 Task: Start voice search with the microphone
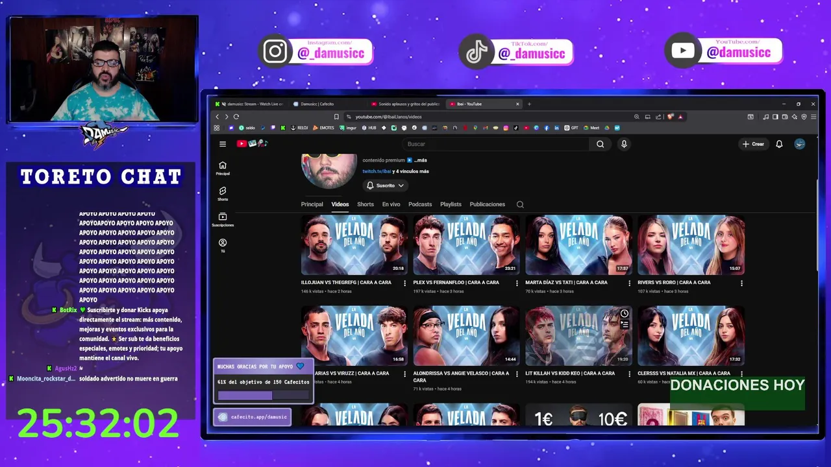pos(624,144)
